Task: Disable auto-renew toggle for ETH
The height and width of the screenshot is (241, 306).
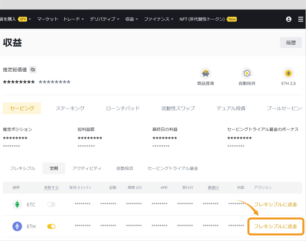Action: click(51, 226)
